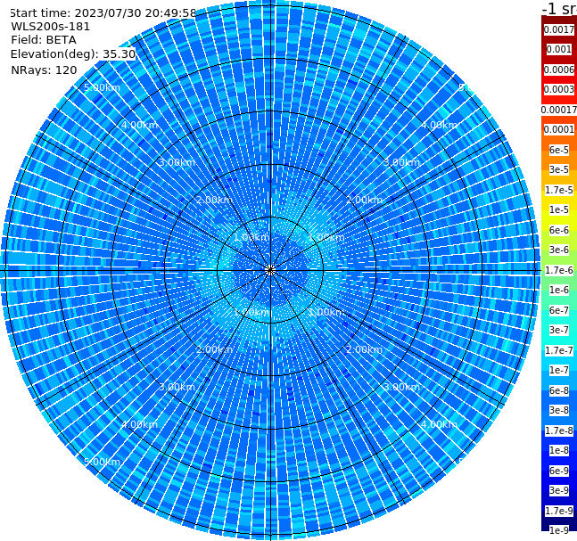
Task: Click the 0.0001 colorbar tick label
Action: tap(559, 129)
